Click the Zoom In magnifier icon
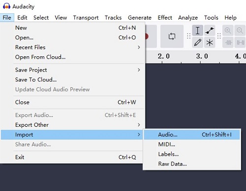The width and height of the screenshot is (246, 191). 228,30
